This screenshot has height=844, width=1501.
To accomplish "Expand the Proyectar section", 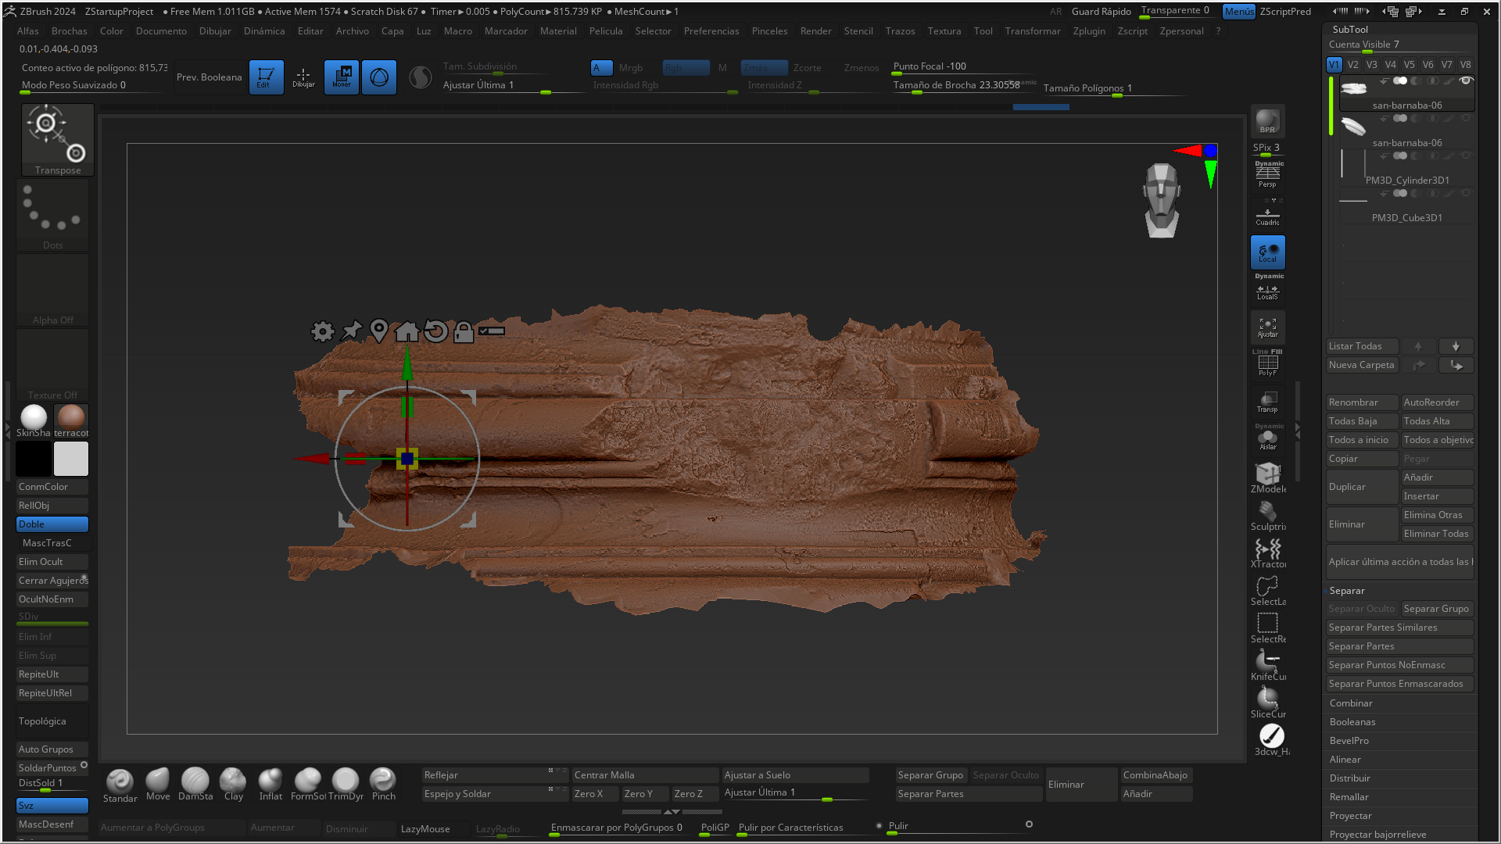I will pos(1351,816).
